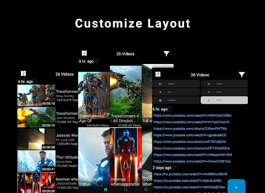Viewport: 265px width, 193px height.
Task: Open the URL ending in v=gjualladhCE
Action: click(x=190, y=135)
